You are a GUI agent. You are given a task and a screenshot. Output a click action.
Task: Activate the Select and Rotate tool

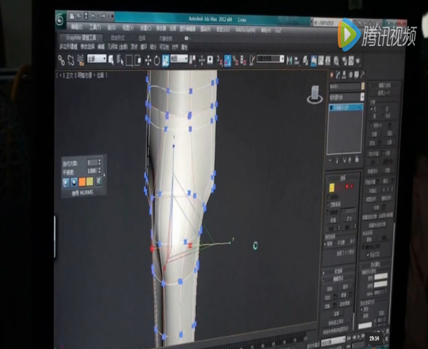[x=157, y=60]
